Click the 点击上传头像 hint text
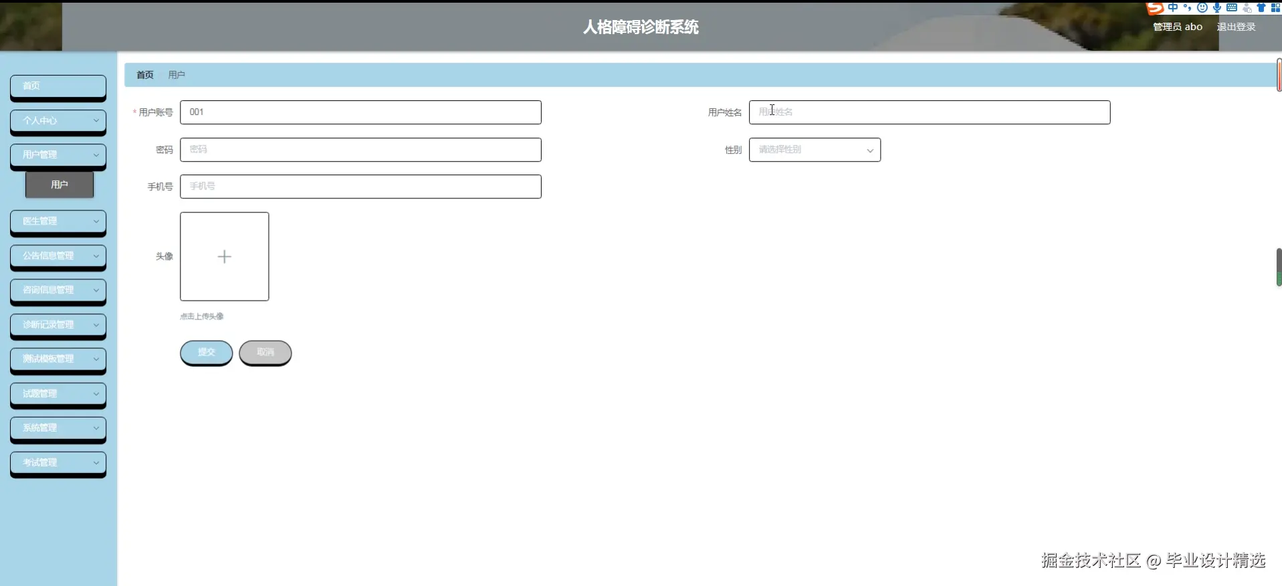This screenshot has height=586, width=1282. click(x=202, y=316)
